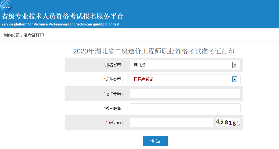Click the arrow button of 证件类型 dropdown

235,79
